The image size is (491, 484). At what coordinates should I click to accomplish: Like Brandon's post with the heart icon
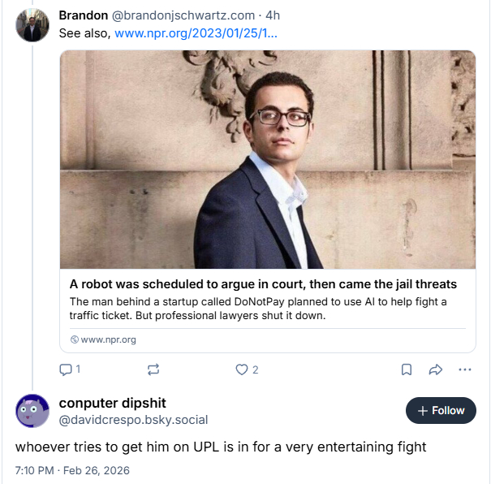(x=241, y=369)
